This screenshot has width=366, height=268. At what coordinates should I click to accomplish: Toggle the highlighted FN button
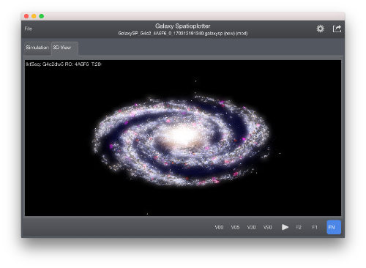point(334,227)
